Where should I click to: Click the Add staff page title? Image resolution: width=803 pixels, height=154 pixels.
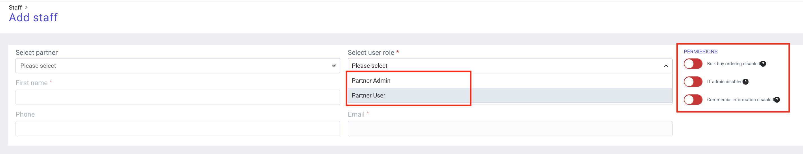[x=33, y=18]
